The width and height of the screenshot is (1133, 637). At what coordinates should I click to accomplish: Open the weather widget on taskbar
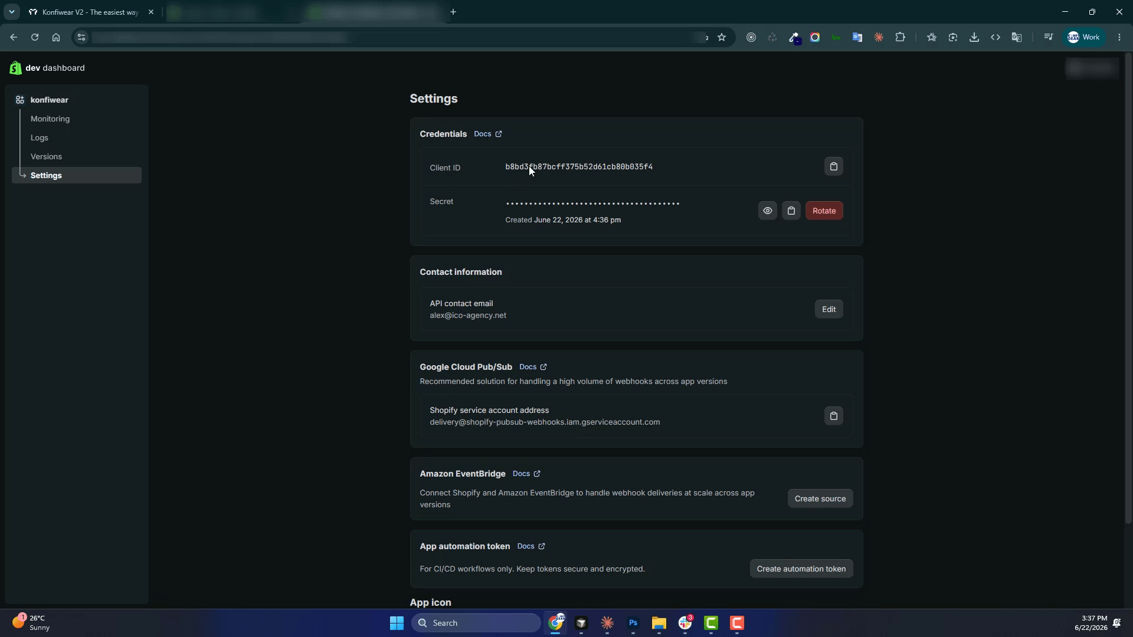point(32,623)
